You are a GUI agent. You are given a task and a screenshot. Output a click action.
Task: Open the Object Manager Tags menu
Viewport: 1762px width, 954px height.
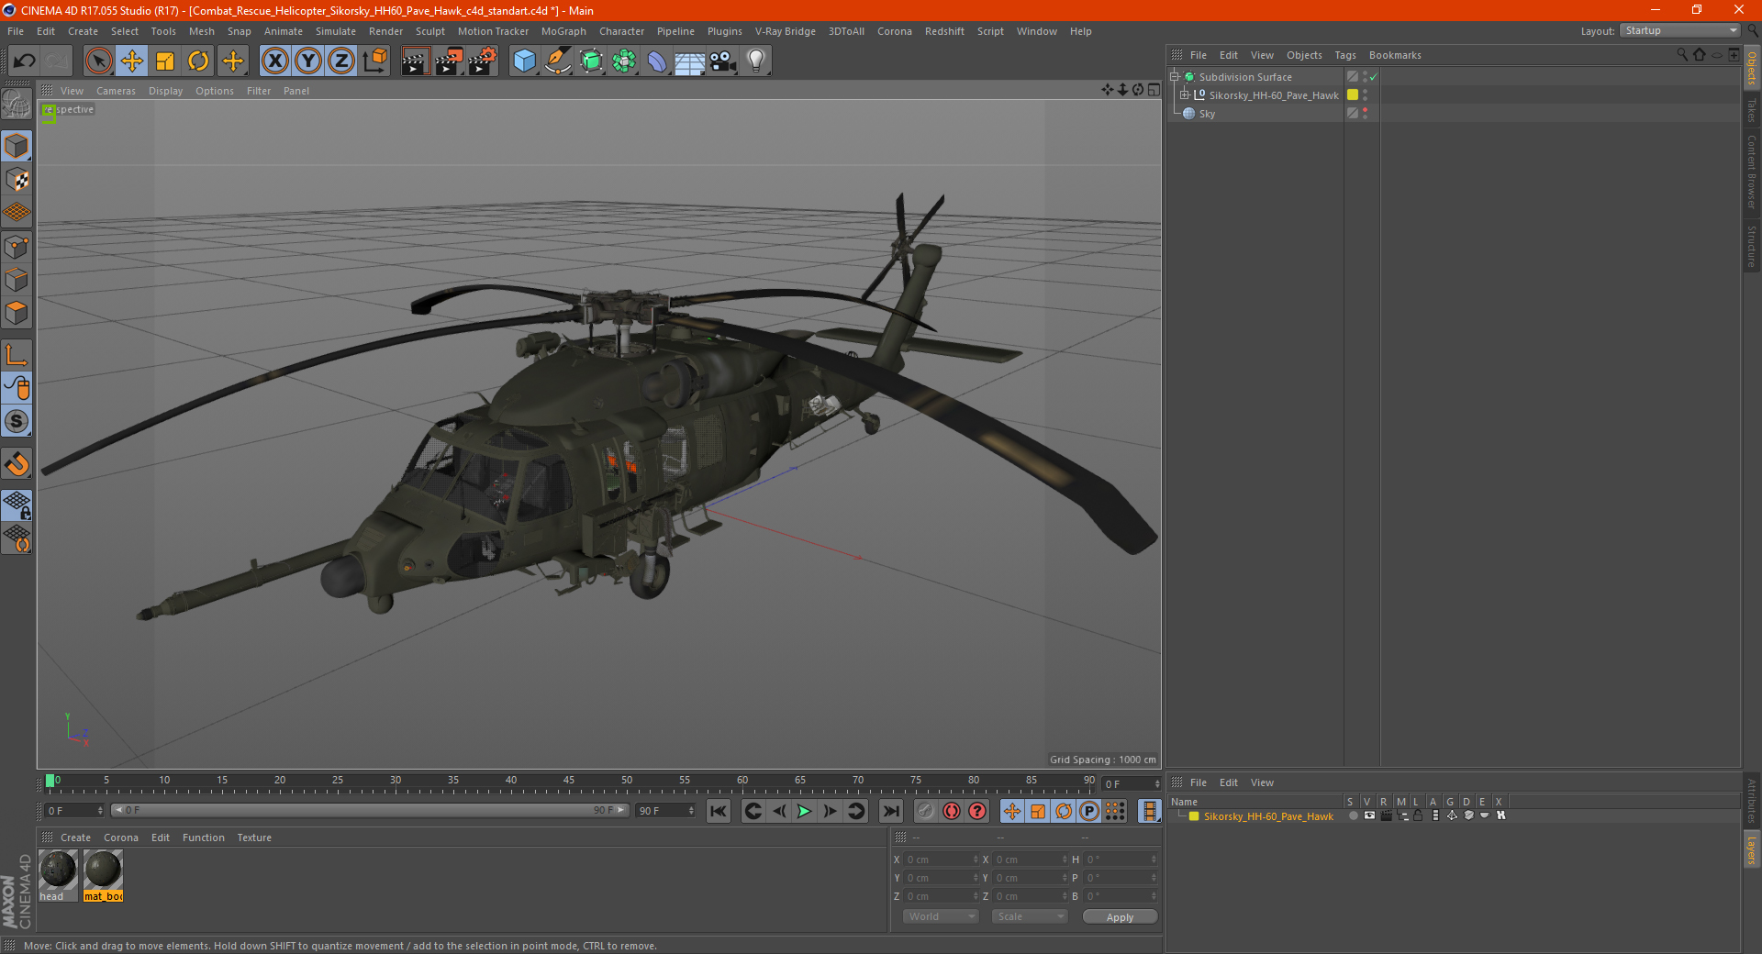[1345, 55]
